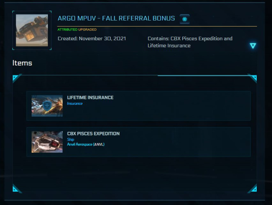Collapse the pledge using the cyan triangle arrow

tap(253, 45)
